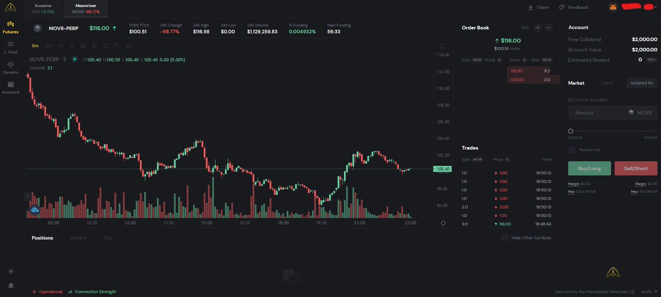
Task: Open the Futures section in sidebar
Action: point(10,28)
